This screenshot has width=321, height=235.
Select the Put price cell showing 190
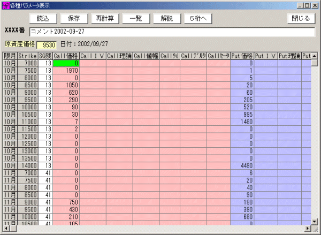242,202
